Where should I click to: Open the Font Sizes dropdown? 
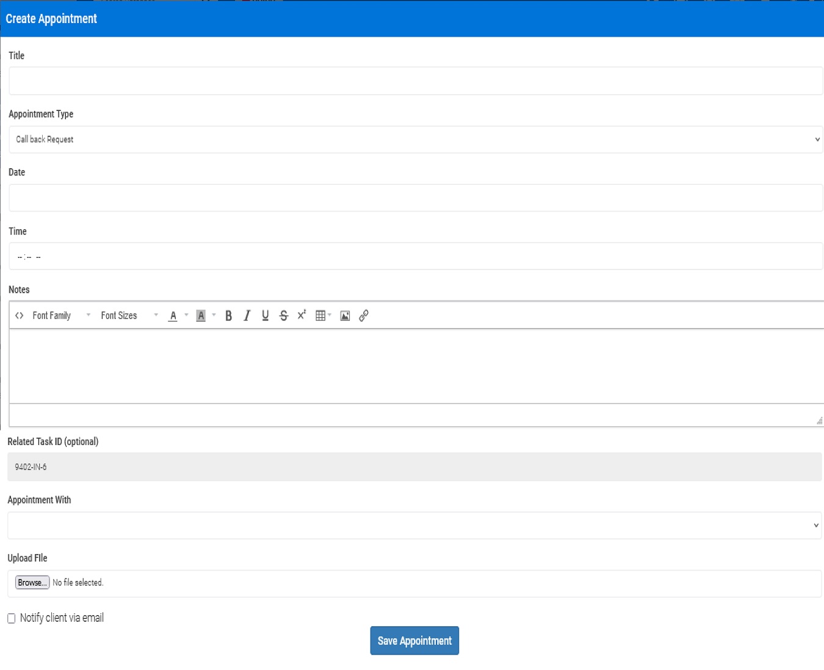pyautogui.click(x=156, y=315)
